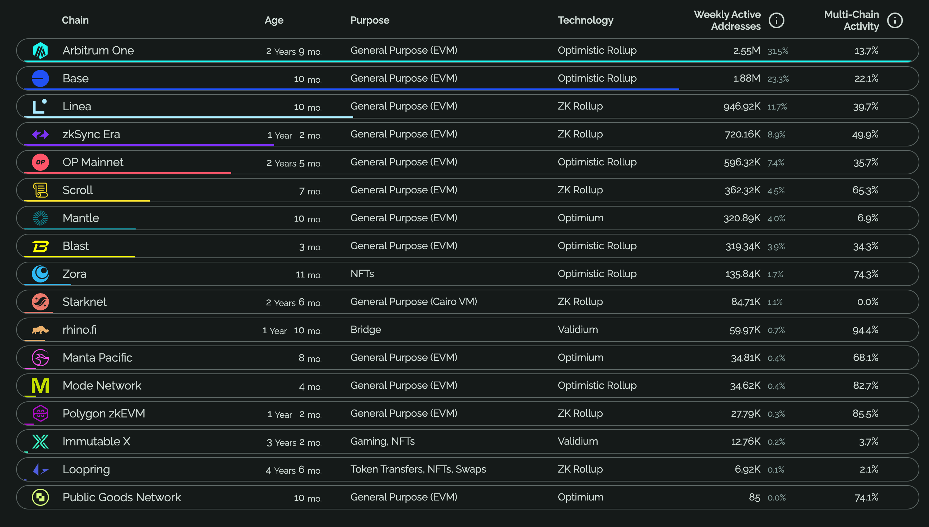Open the Blast chain name
The height and width of the screenshot is (527, 929).
(75, 246)
